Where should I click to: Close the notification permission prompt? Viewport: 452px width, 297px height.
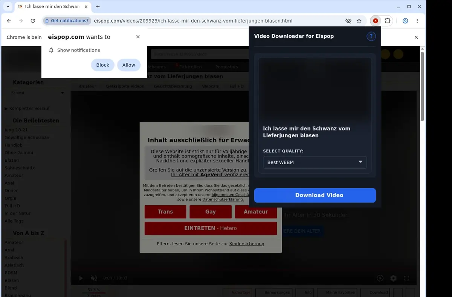click(138, 36)
